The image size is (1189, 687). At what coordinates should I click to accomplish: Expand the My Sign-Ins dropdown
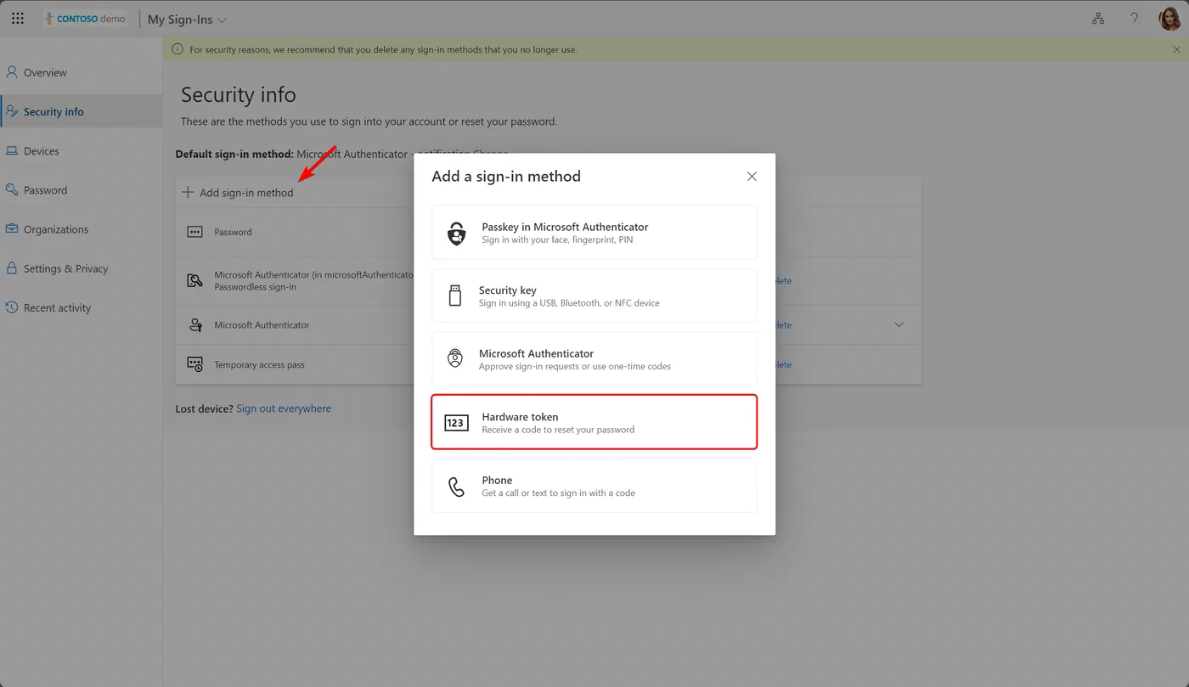tap(187, 20)
